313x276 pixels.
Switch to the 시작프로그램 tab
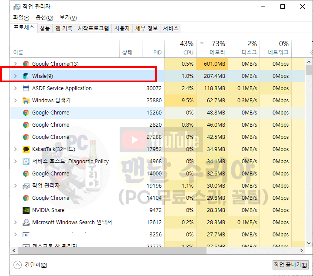(93, 28)
